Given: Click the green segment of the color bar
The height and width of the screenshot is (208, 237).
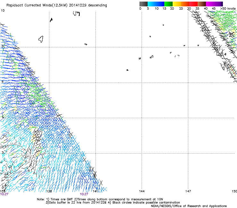Looking at the screenshot, I should (x=168, y=4).
